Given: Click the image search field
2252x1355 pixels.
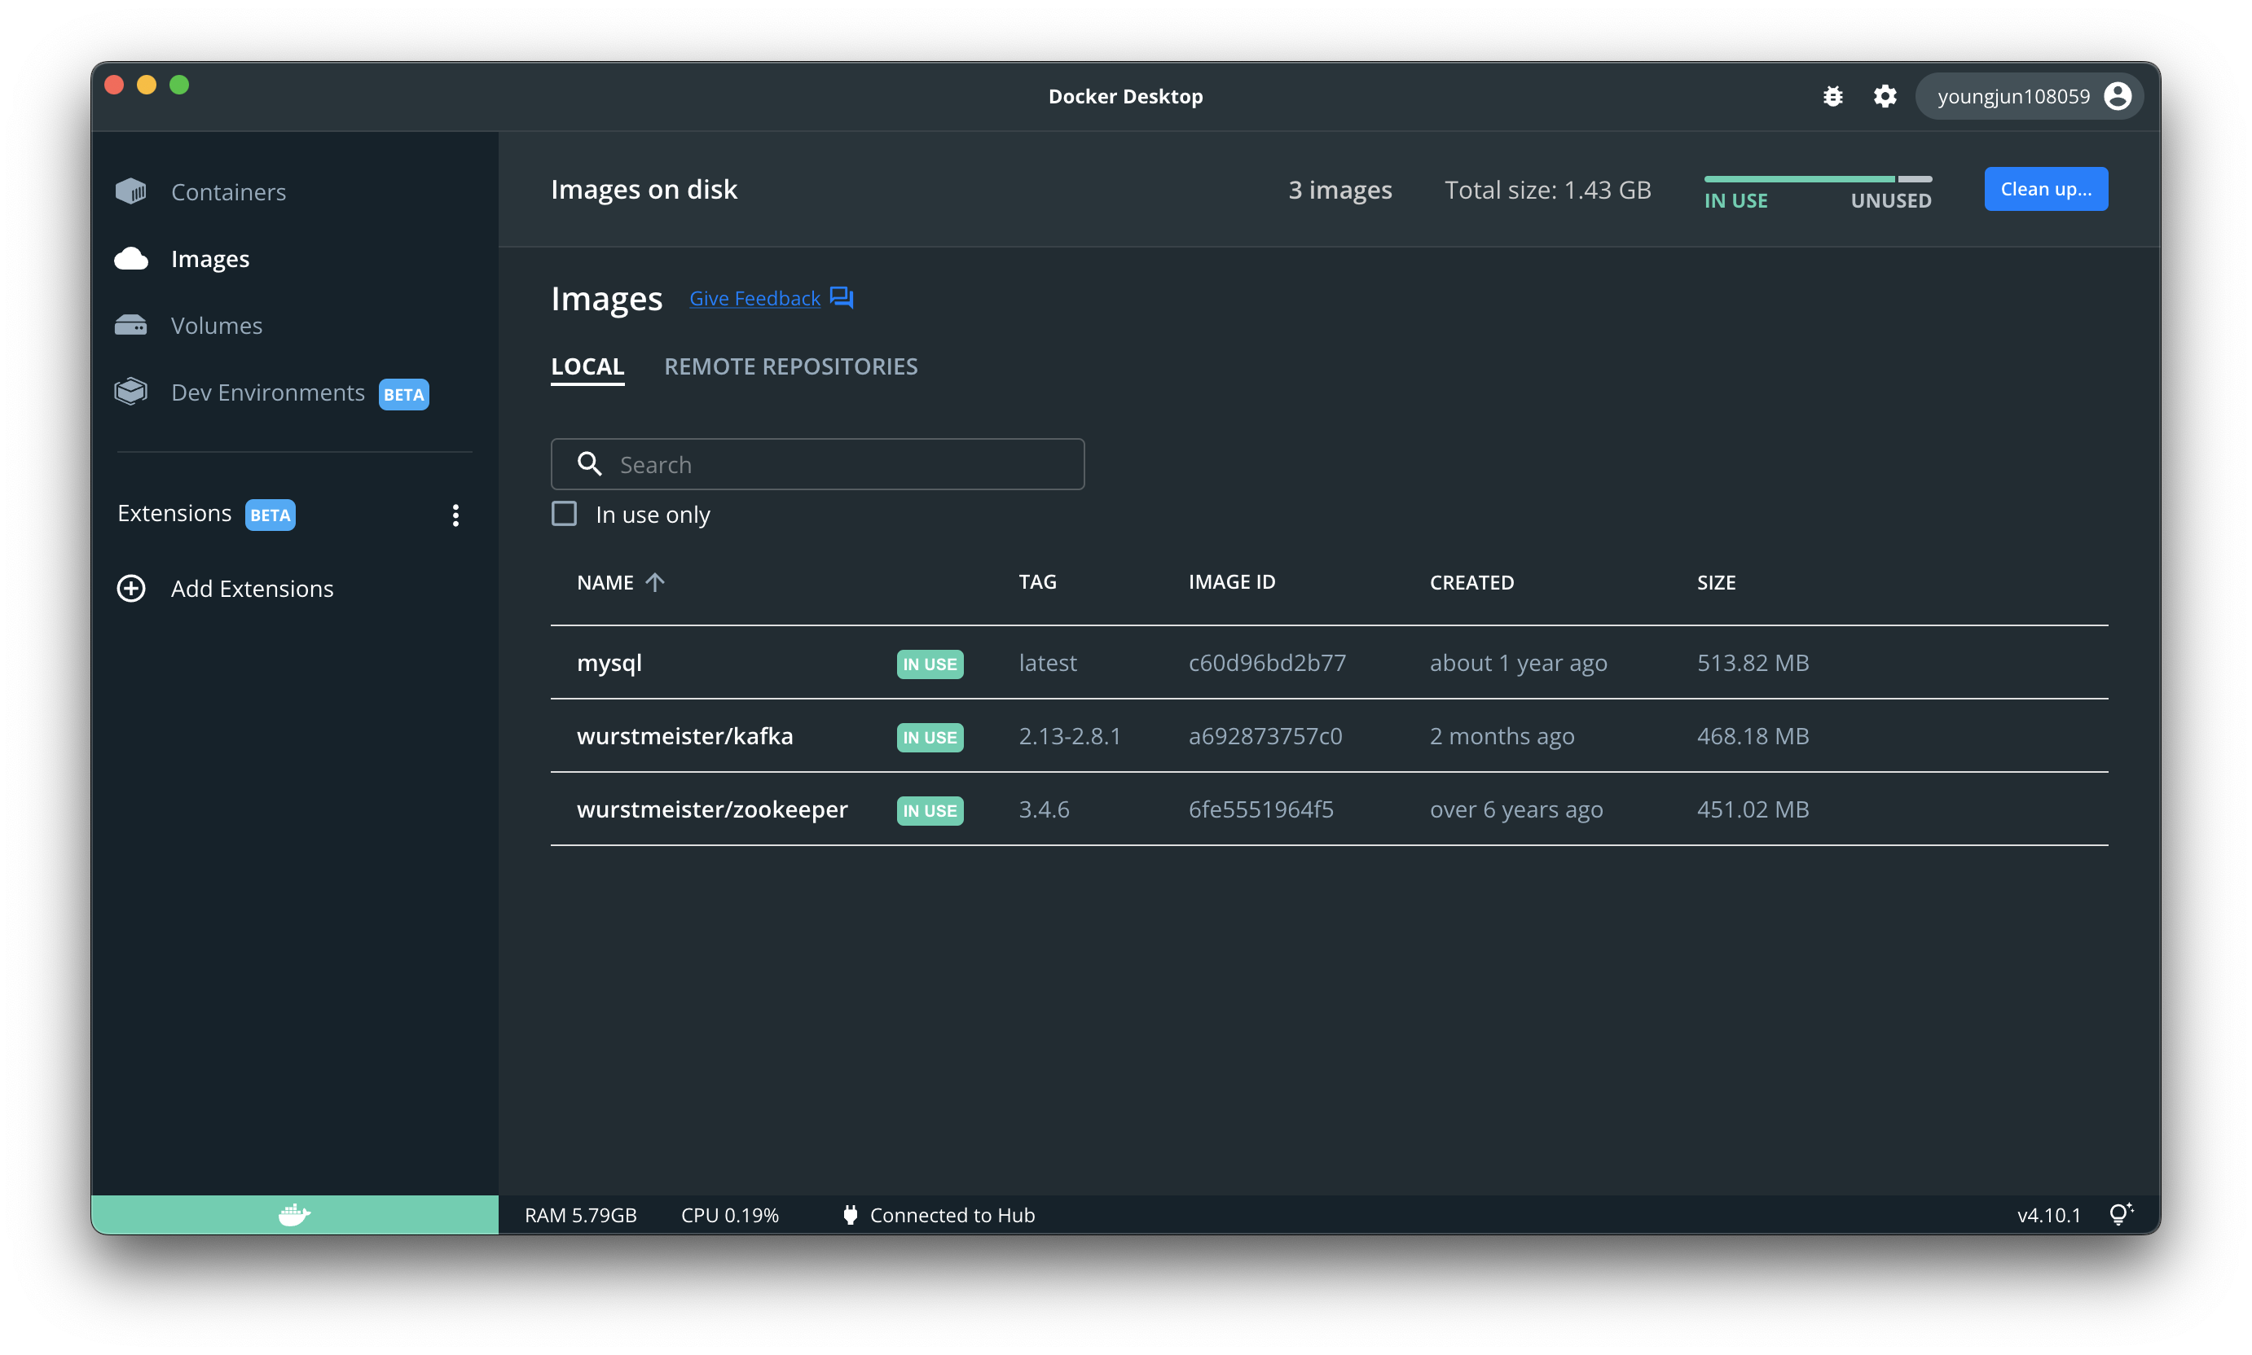Looking at the screenshot, I should pyautogui.click(x=818, y=465).
